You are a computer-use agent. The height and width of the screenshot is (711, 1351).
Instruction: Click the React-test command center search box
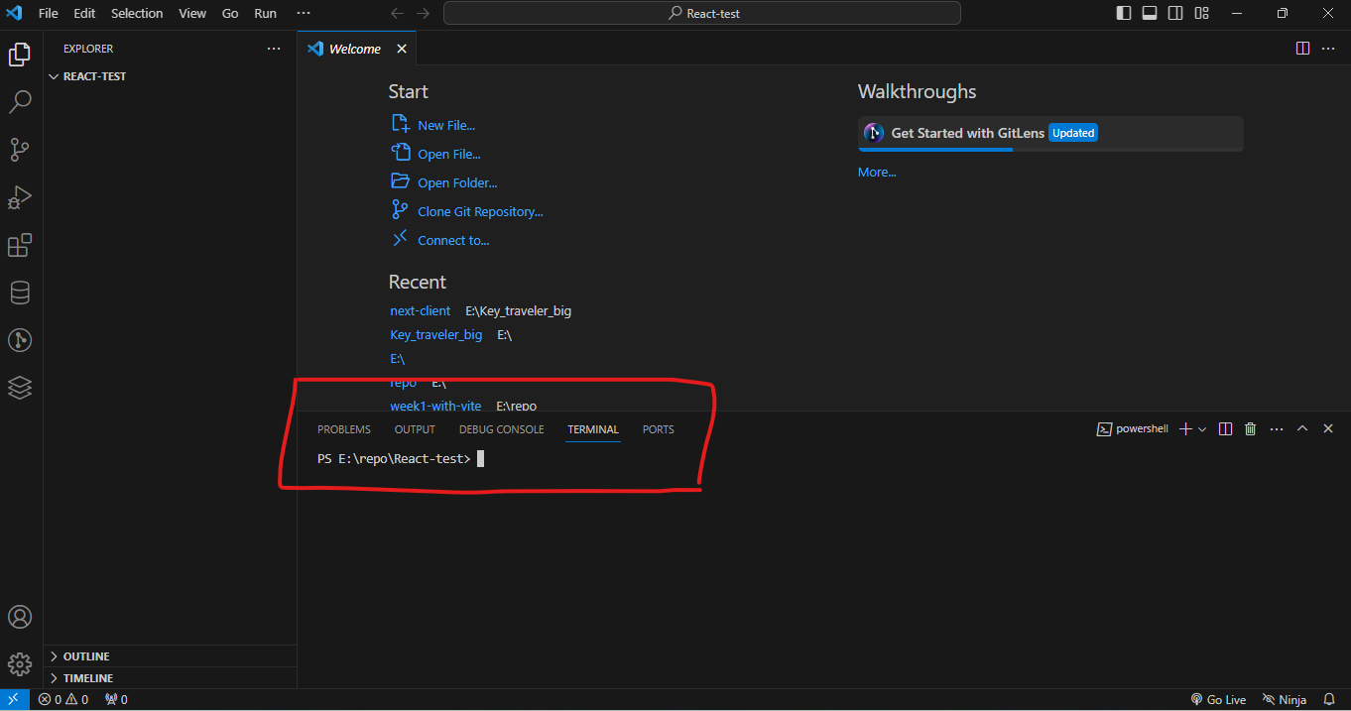702,13
